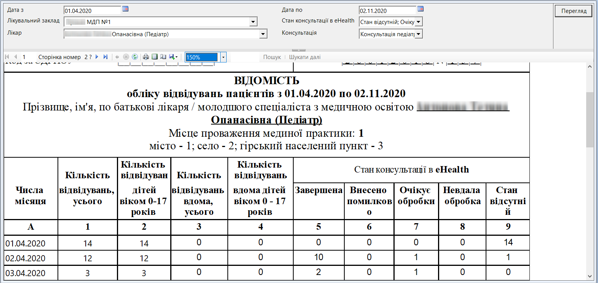Go to the previous report page
Image resolution: width=598 pixels, height=283 pixels.
(x=16, y=57)
